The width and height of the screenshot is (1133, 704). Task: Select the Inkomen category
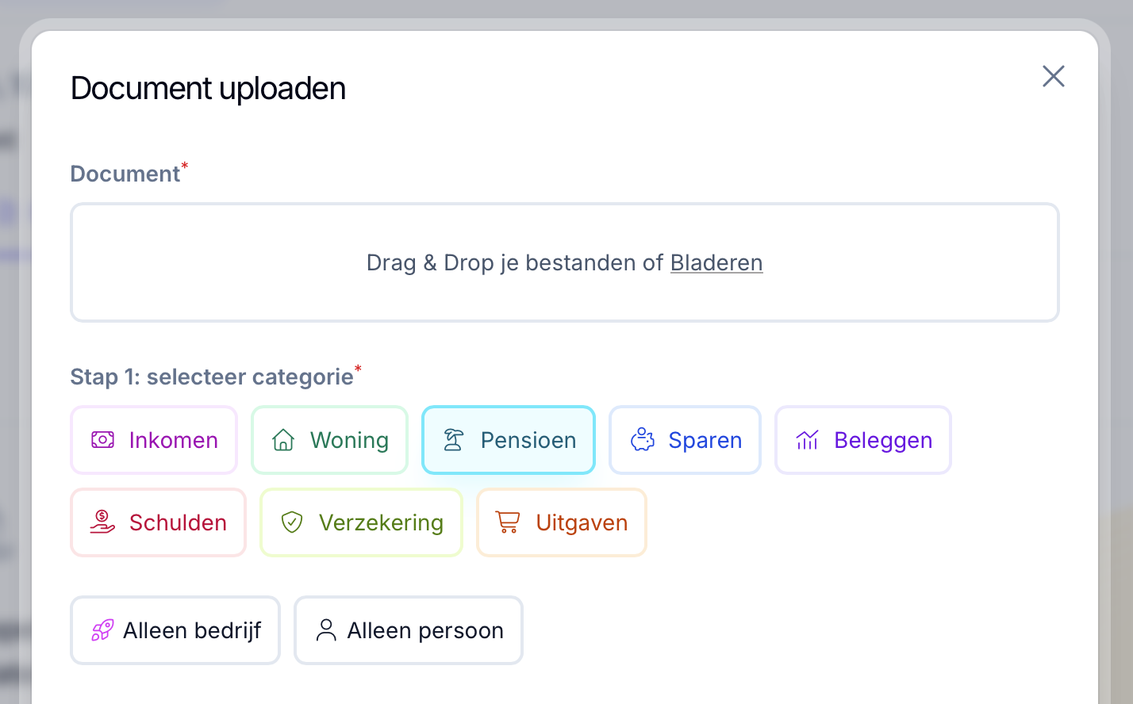[x=154, y=440]
